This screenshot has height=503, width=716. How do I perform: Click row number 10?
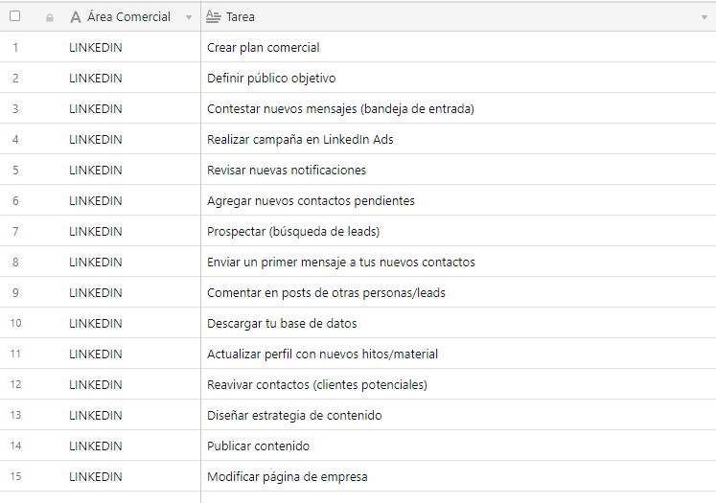click(x=15, y=323)
